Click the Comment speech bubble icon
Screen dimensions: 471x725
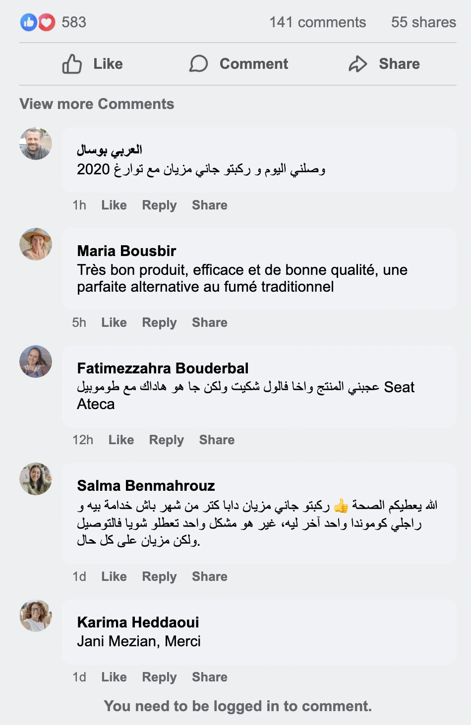198,64
